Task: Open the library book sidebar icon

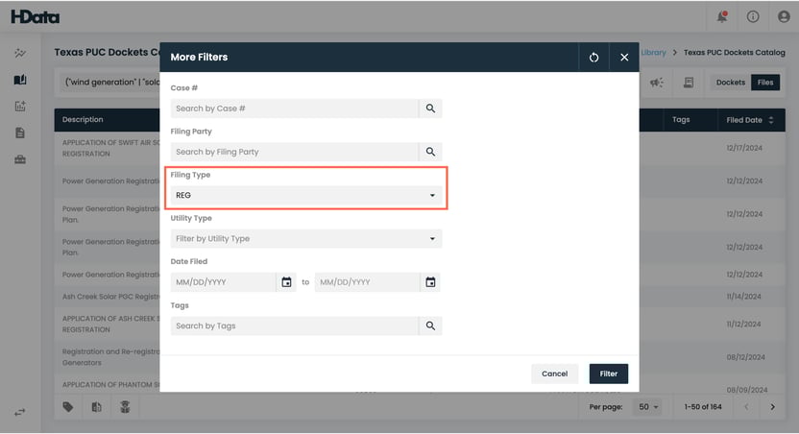Action: [20, 80]
